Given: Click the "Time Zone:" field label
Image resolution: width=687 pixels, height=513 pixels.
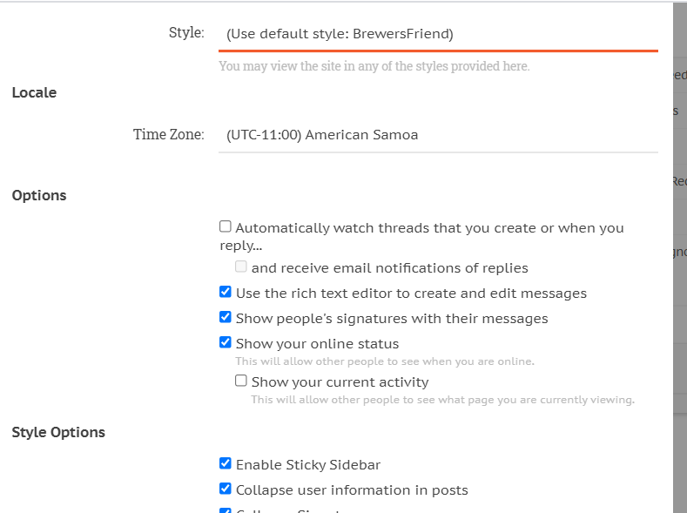Looking at the screenshot, I should click(168, 135).
